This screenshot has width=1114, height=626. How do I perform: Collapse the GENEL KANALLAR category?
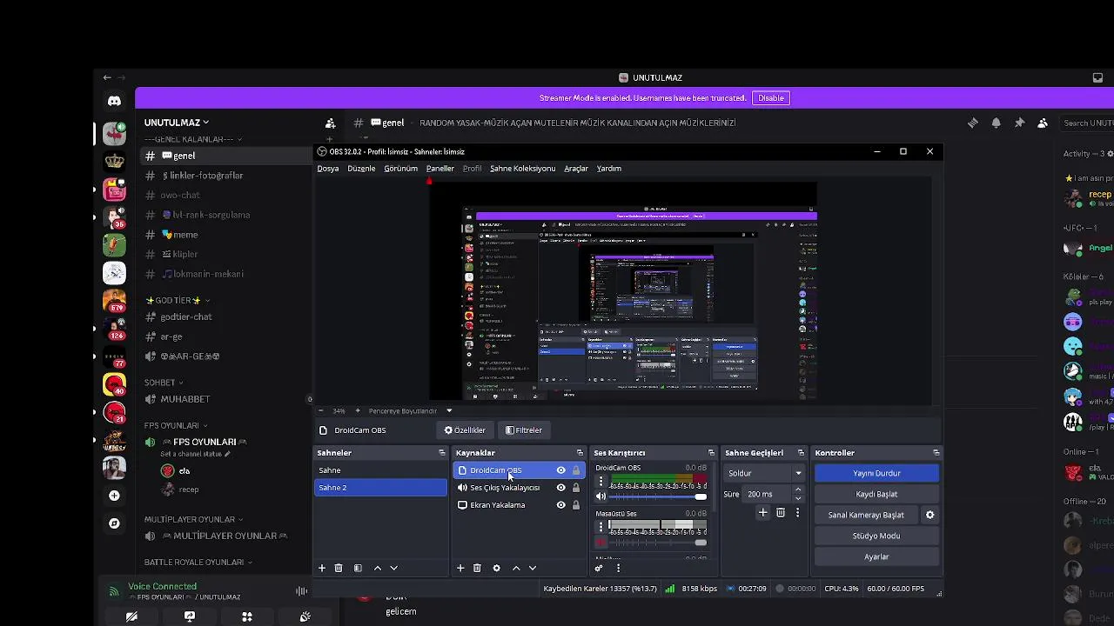[193, 139]
